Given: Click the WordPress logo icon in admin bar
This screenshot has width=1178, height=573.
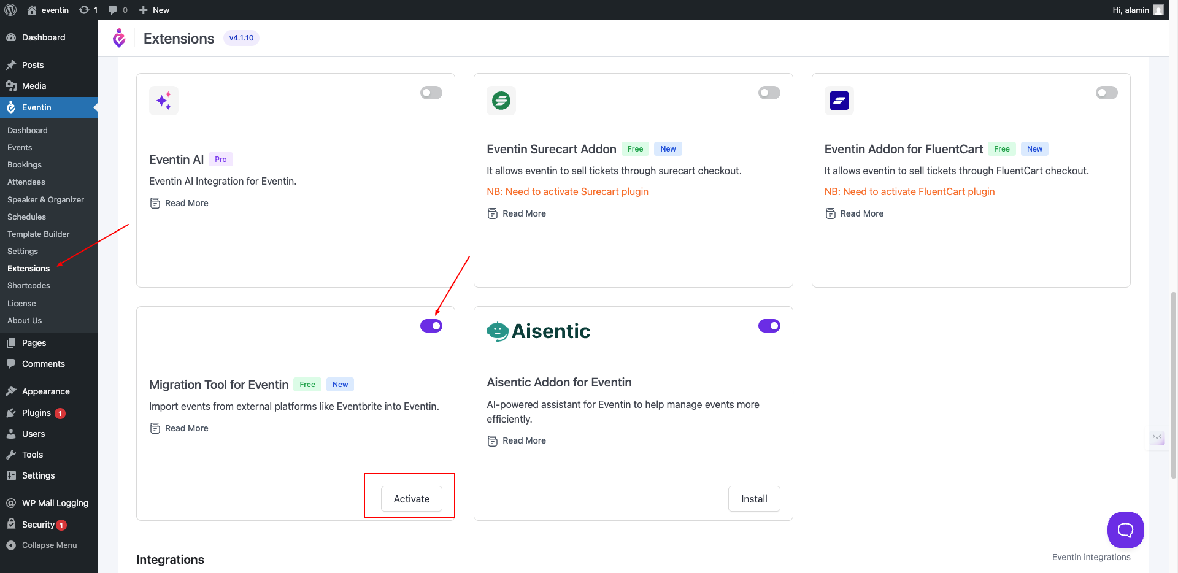Looking at the screenshot, I should point(10,10).
